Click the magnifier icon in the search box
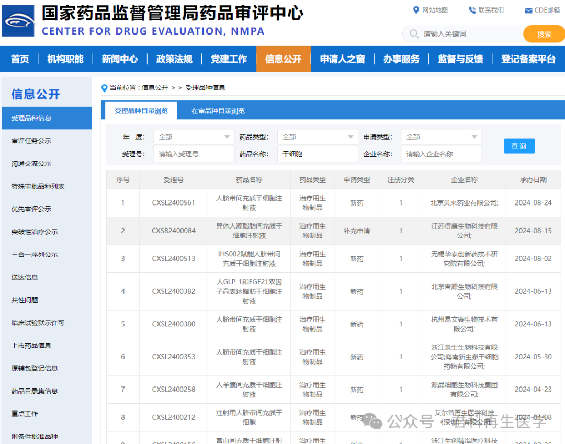 coord(414,34)
